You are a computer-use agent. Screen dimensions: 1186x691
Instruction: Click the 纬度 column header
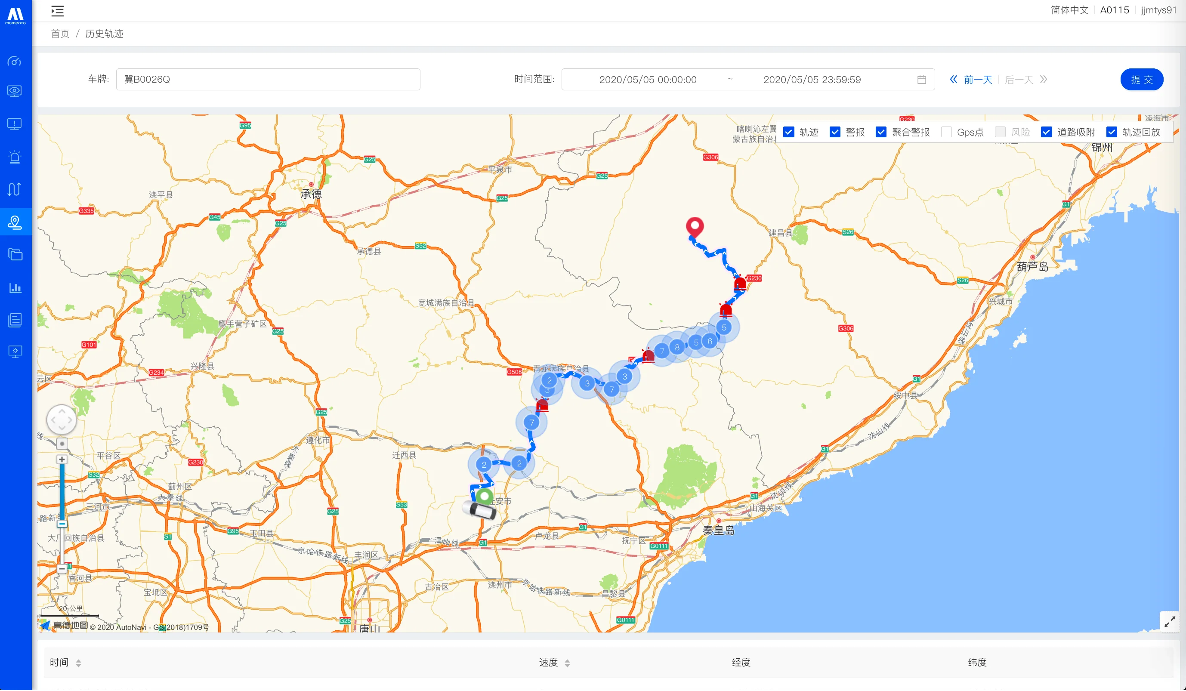[x=977, y=663]
